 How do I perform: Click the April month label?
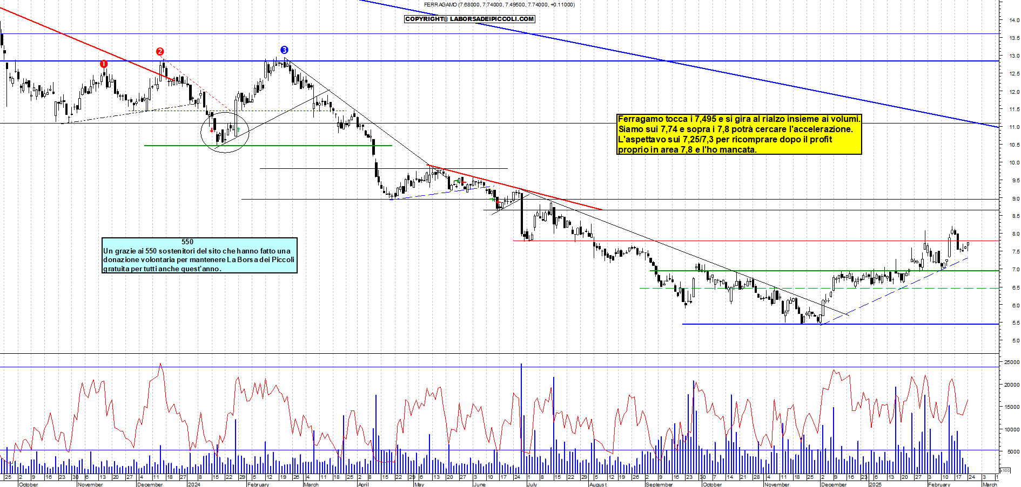363,484
